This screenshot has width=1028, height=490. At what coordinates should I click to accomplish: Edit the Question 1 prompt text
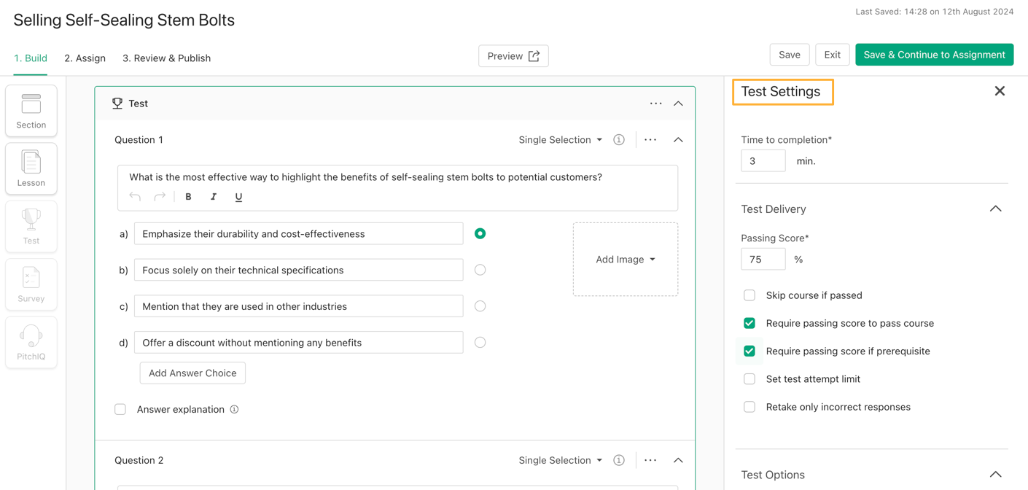point(365,177)
